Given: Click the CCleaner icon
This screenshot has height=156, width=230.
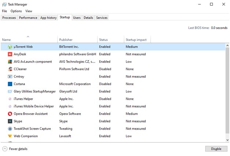Looking at the screenshot, I should point(10,69).
